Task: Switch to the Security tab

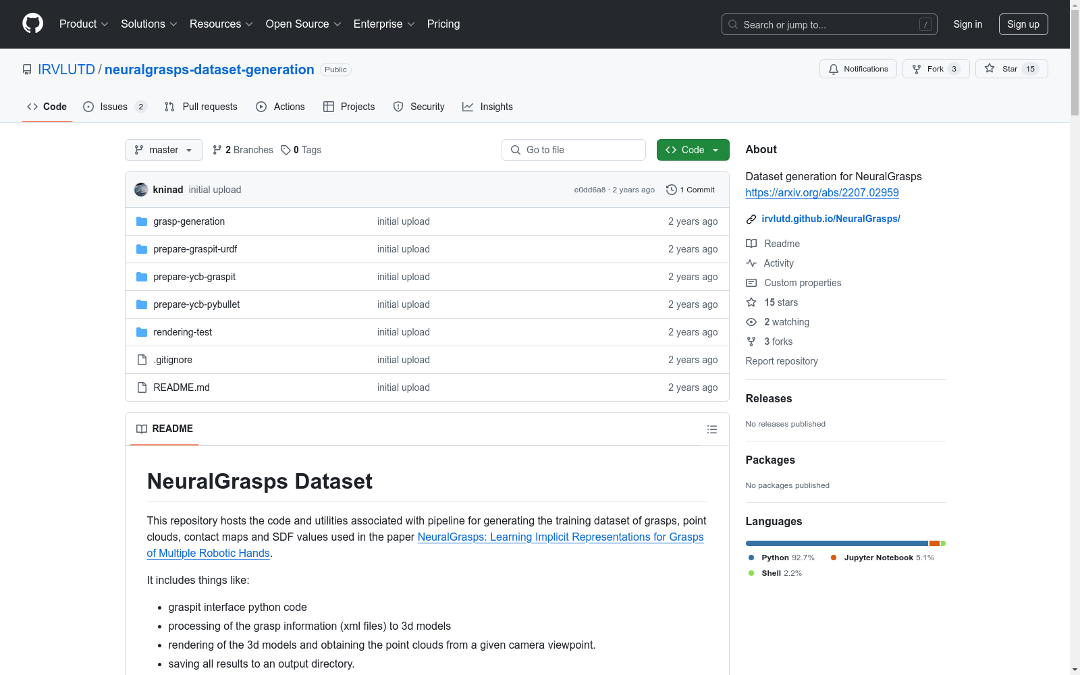Action: 418,107
